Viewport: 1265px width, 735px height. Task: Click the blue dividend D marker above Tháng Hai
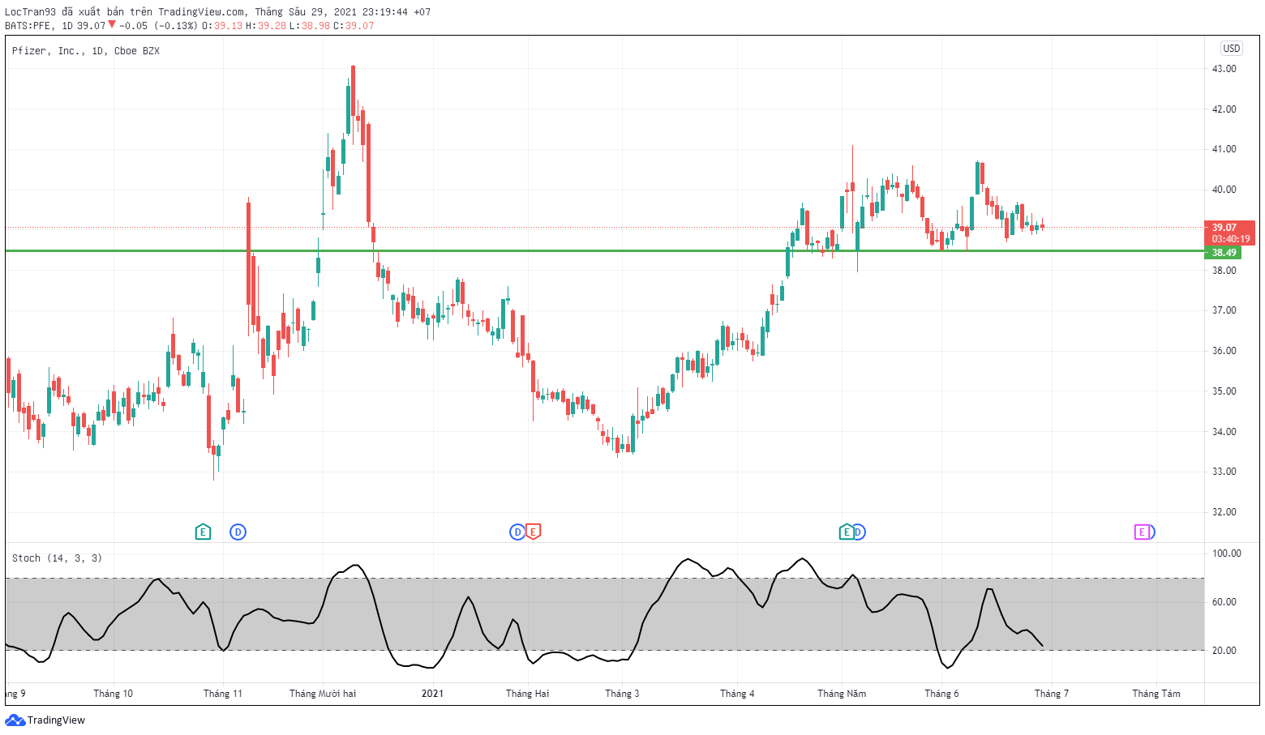click(x=517, y=532)
